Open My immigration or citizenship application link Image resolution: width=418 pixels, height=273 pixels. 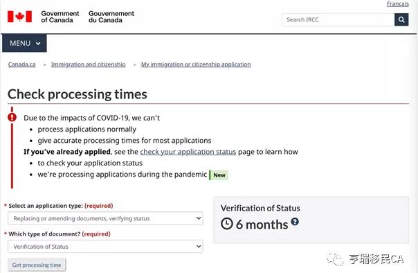(196, 64)
